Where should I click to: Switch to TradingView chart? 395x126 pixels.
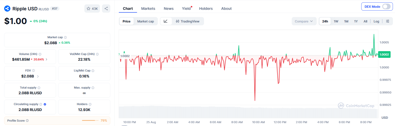[x=188, y=21]
